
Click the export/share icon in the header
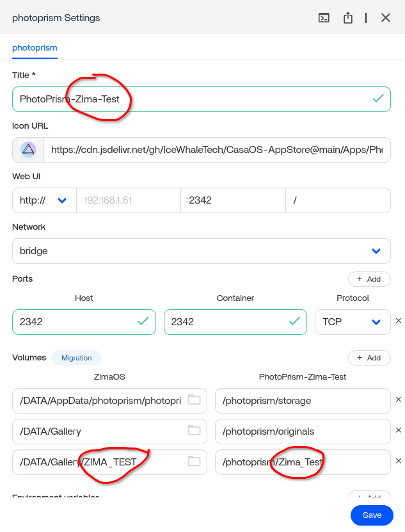348,18
